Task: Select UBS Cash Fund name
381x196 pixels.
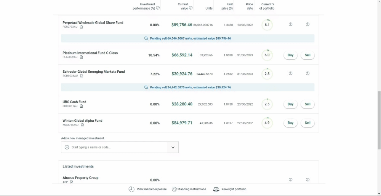Action: [74, 102]
